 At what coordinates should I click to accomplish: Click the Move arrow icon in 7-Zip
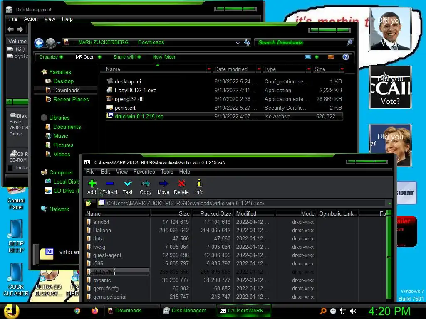[163, 184]
